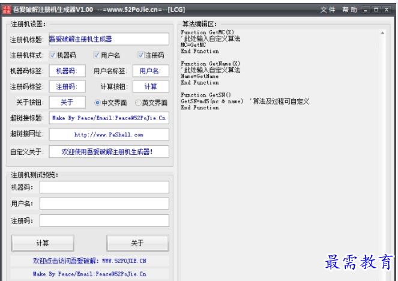Screen dimensions: 398x281
Task: Edit the 注册码标签 field
Action: click(x=67, y=86)
